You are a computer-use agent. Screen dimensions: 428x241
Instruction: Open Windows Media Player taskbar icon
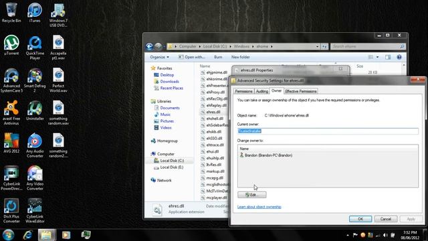pos(66,235)
